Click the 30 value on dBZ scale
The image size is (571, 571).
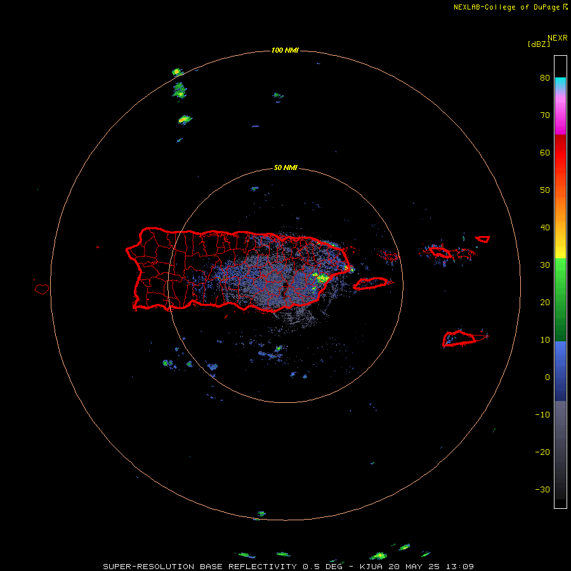(x=545, y=265)
